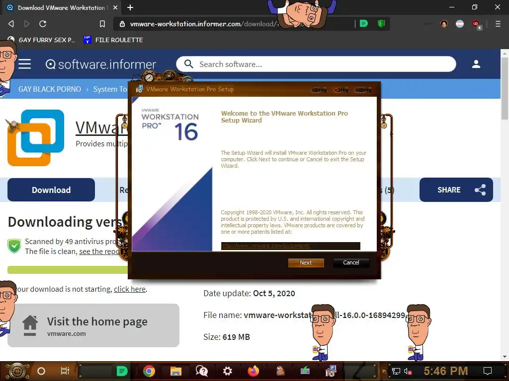Click the blue Download button
The height and width of the screenshot is (381, 509).
click(51, 190)
